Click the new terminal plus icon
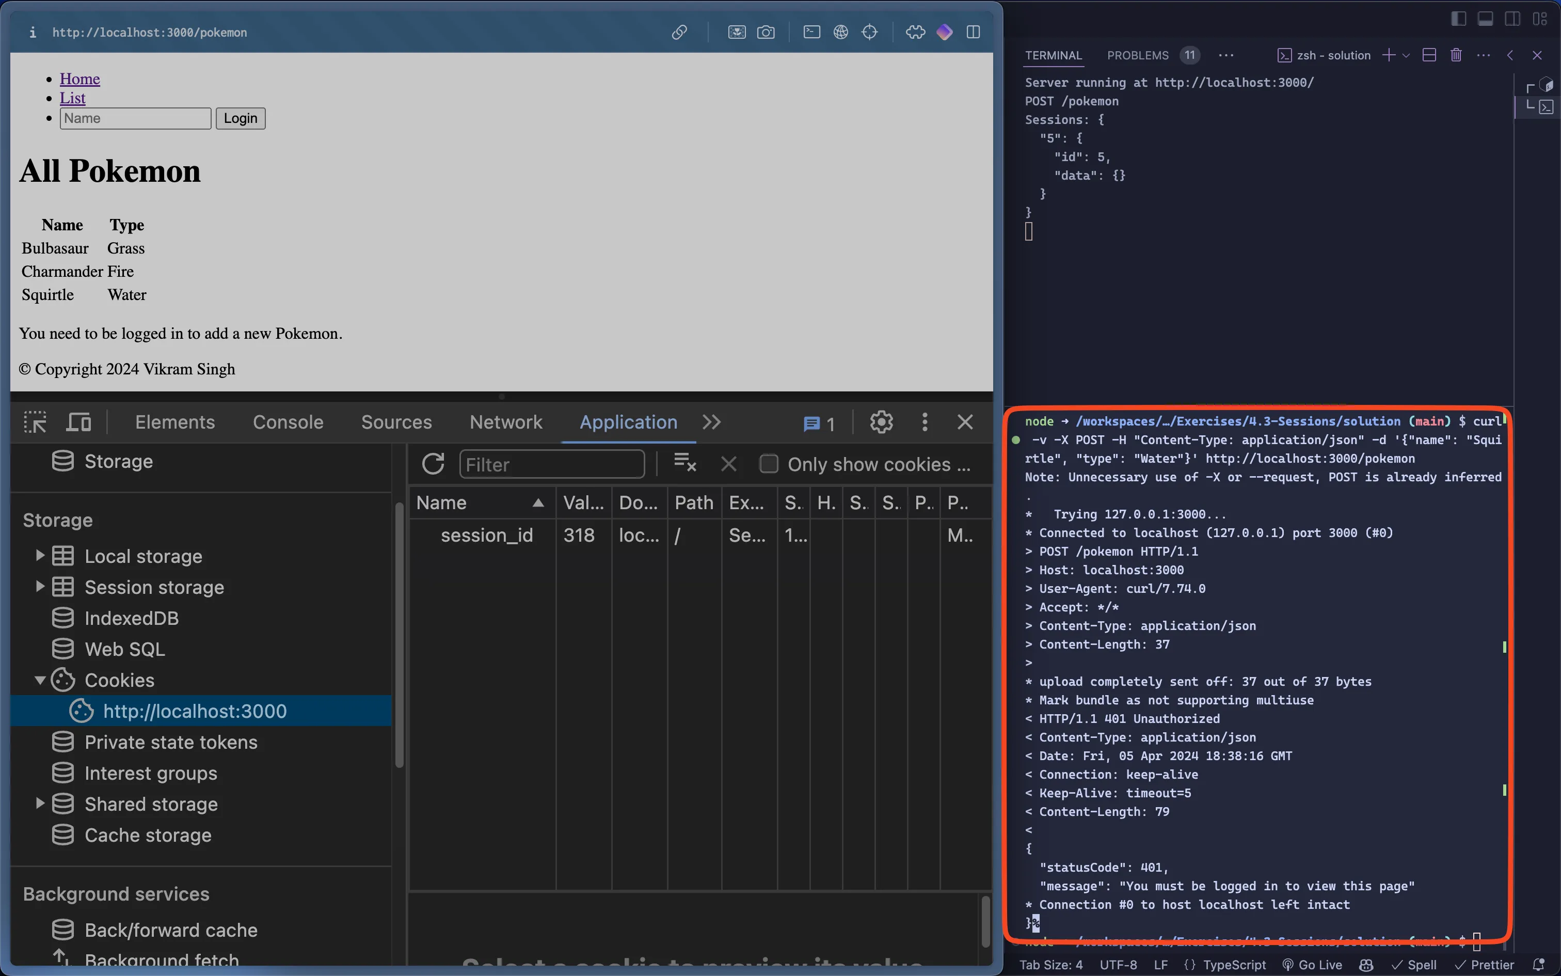1561x976 pixels. tap(1388, 56)
